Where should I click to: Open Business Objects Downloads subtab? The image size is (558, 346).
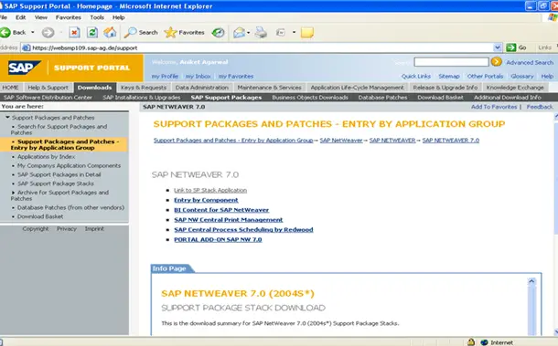[310, 98]
